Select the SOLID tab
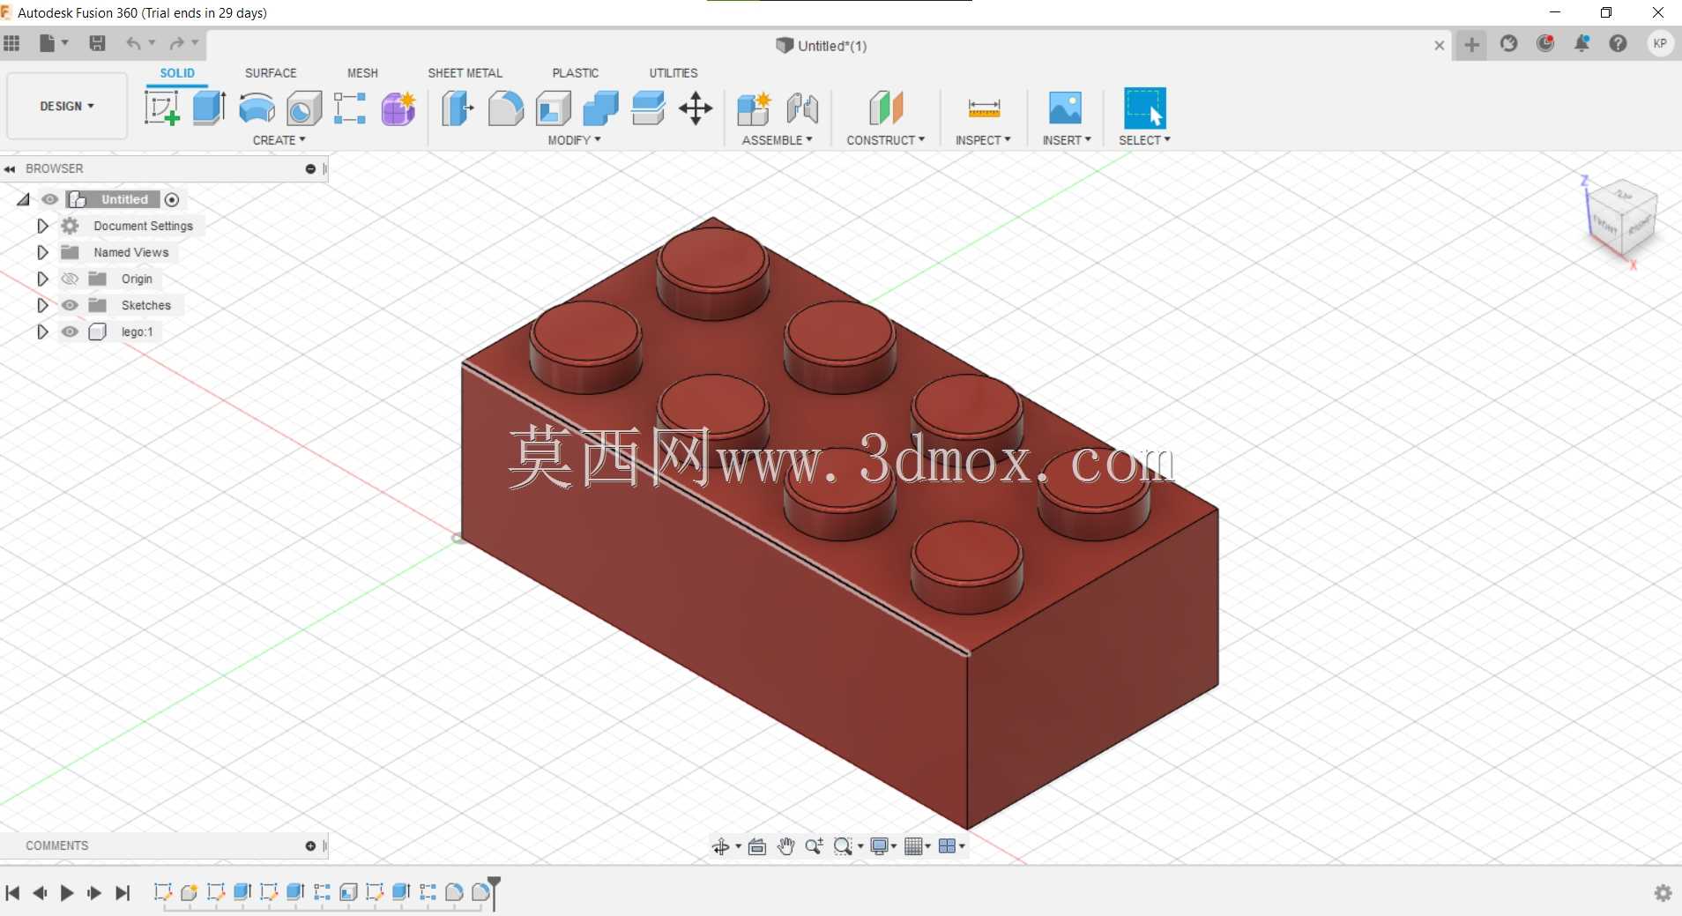 [x=177, y=73]
